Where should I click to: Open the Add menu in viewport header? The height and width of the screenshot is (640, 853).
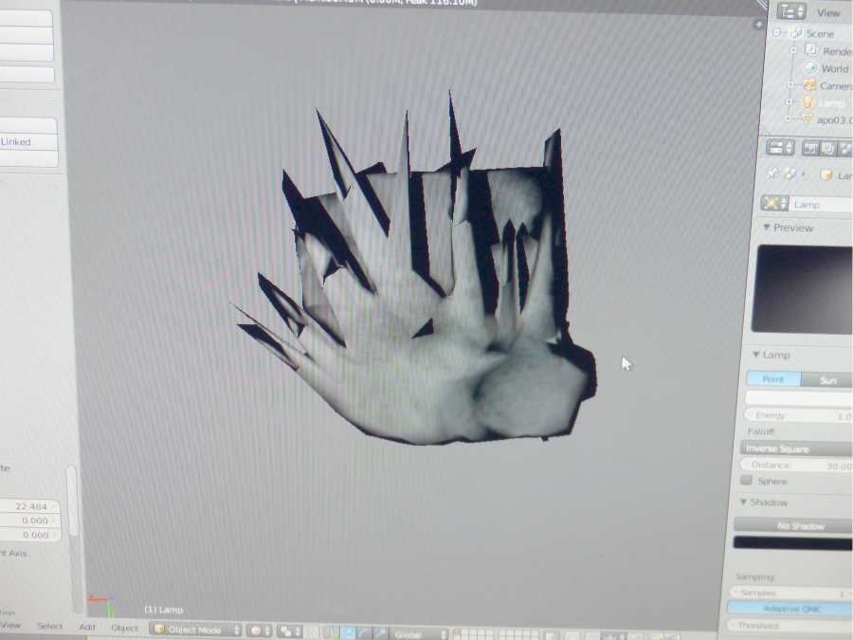point(86,627)
